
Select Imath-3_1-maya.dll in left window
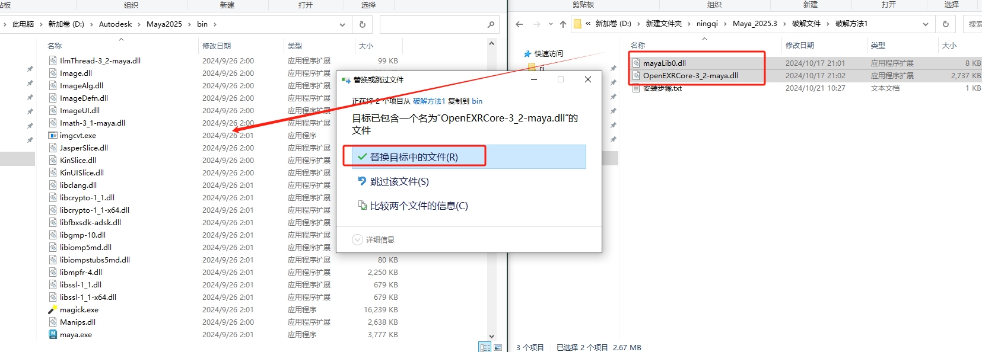coord(93,123)
